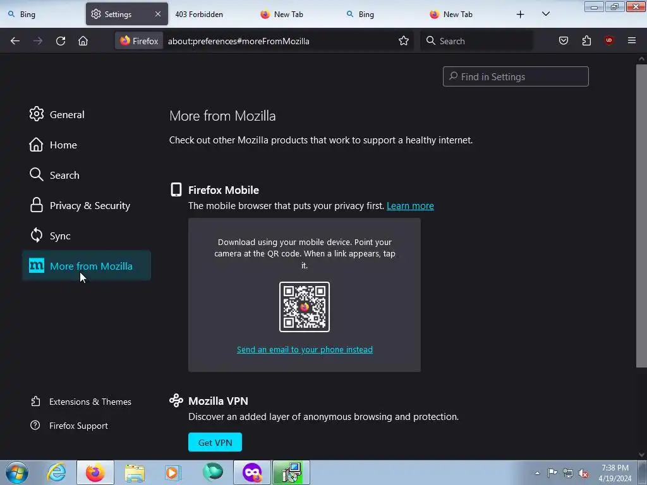Click the Firefox identity badge in address bar
647x485 pixels.
(x=139, y=41)
